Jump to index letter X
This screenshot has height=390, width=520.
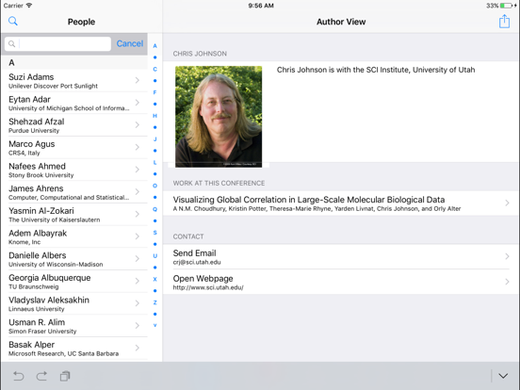154,279
